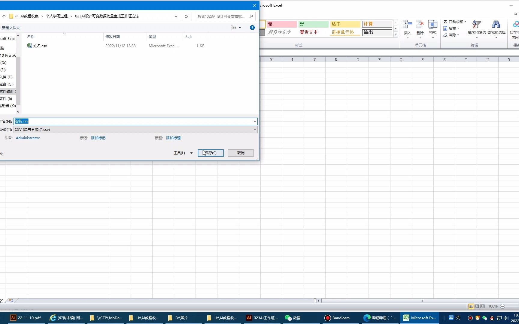Image resolution: width=519 pixels, height=324 pixels.
Task: Open 023AI工作证 Illustrator taskbar item
Action: (x=263, y=318)
